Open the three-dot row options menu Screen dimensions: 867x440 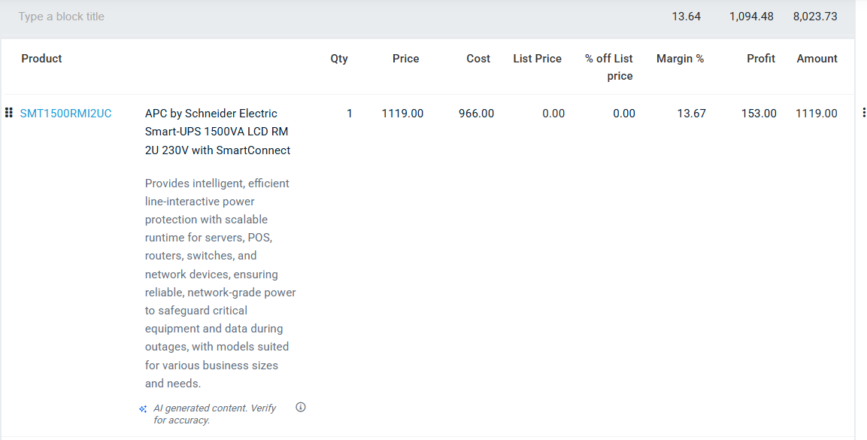tap(863, 114)
